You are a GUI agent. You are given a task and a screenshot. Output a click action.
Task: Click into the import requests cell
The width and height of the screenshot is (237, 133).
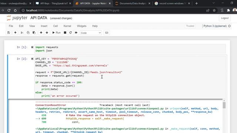click(130, 49)
